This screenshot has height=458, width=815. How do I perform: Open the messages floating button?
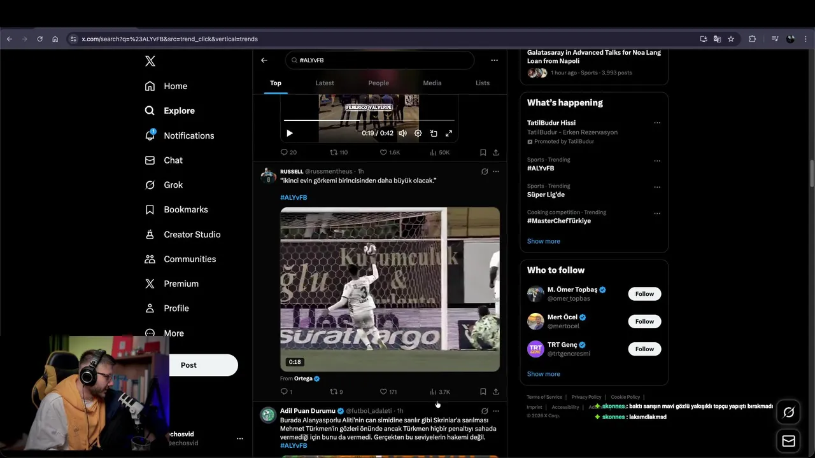tap(788, 441)
